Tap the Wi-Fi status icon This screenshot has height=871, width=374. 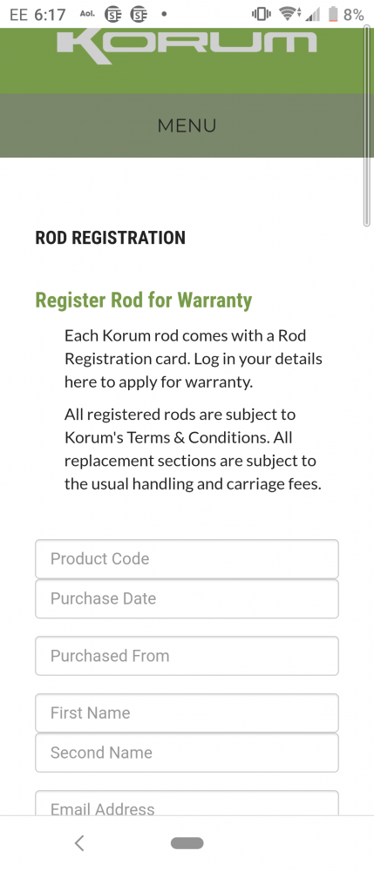click(290, 14)
